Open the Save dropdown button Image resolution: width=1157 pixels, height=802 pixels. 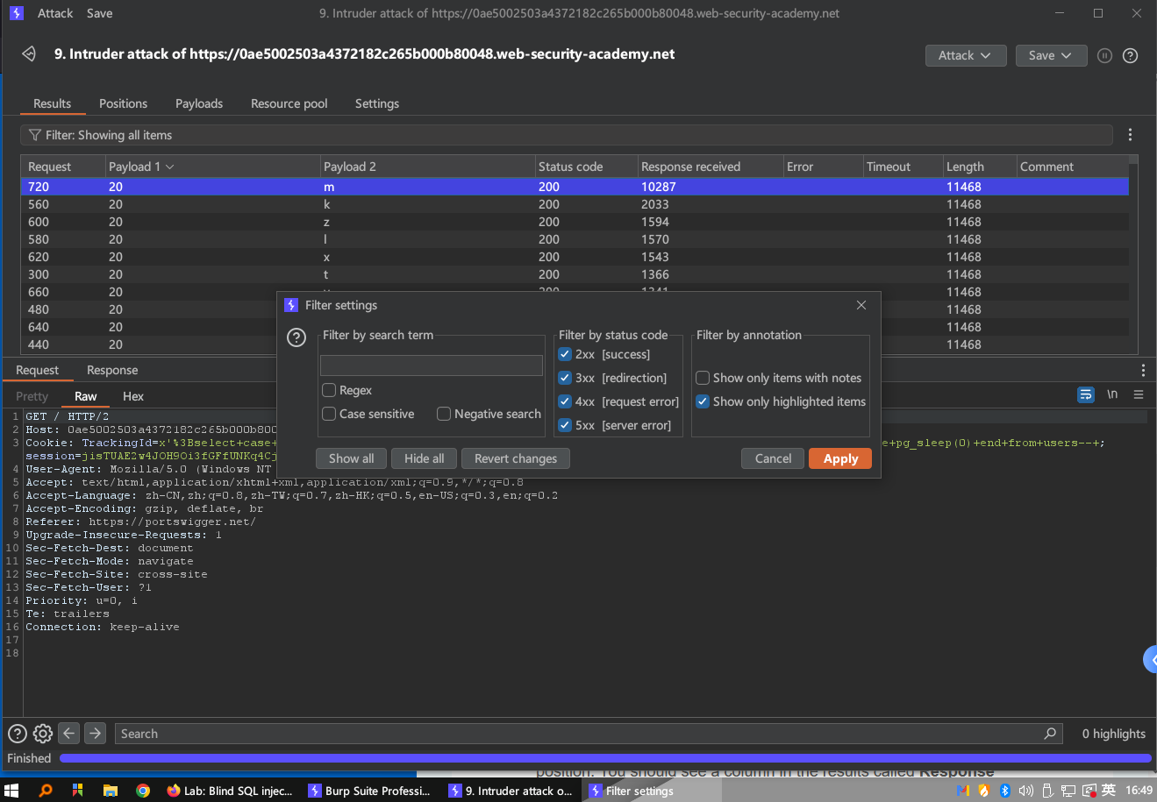pos(1051,55)
